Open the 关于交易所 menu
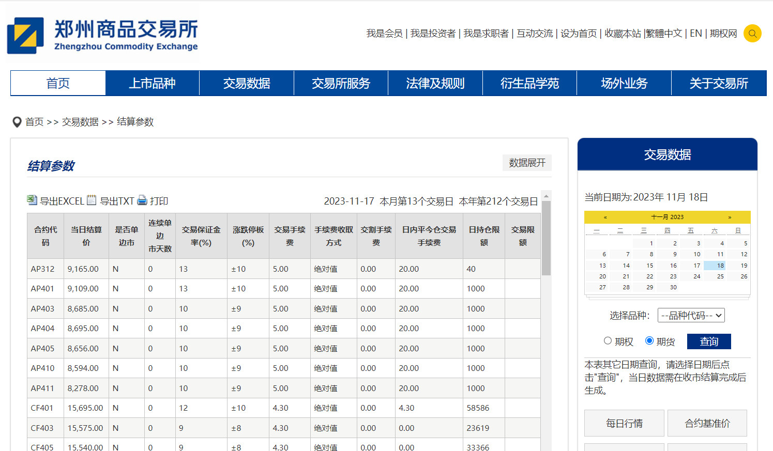This screenshot has height=451, width=773. click(719, 83)
